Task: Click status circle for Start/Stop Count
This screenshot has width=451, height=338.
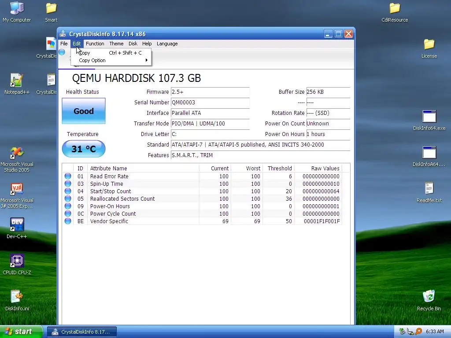Action: coord(68,191)
